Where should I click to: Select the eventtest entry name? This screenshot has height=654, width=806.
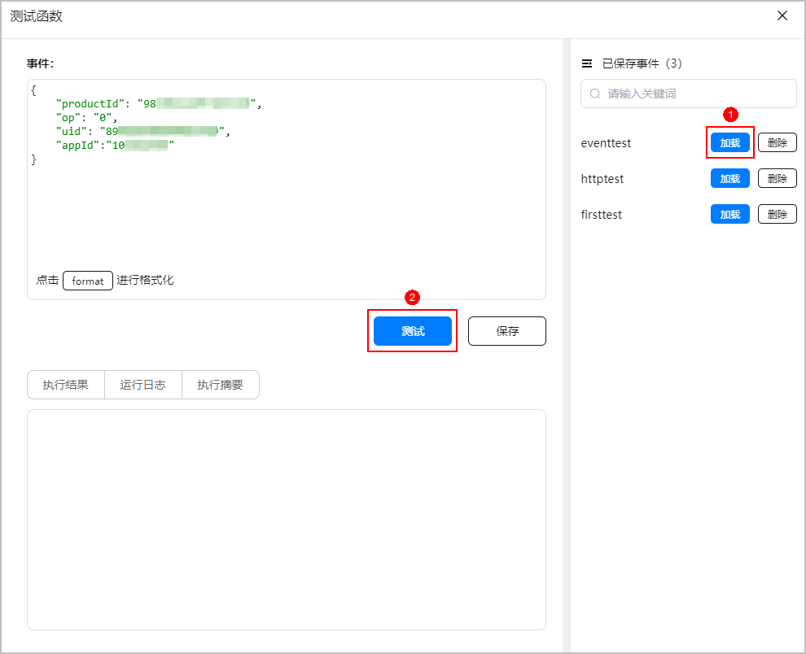pos(606,143)
